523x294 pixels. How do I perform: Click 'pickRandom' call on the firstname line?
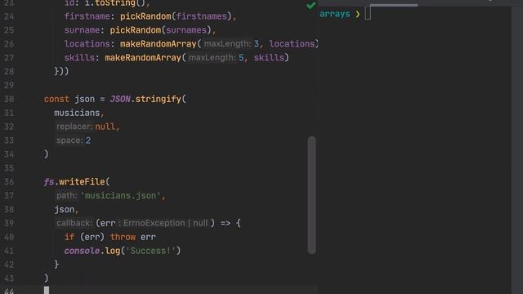[145, 16]
